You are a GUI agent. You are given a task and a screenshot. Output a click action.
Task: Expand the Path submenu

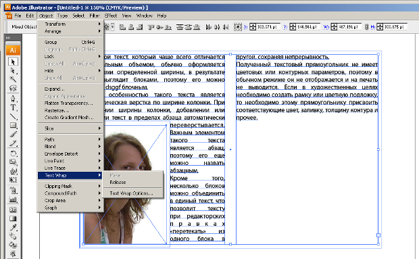[x=70, y=139]
